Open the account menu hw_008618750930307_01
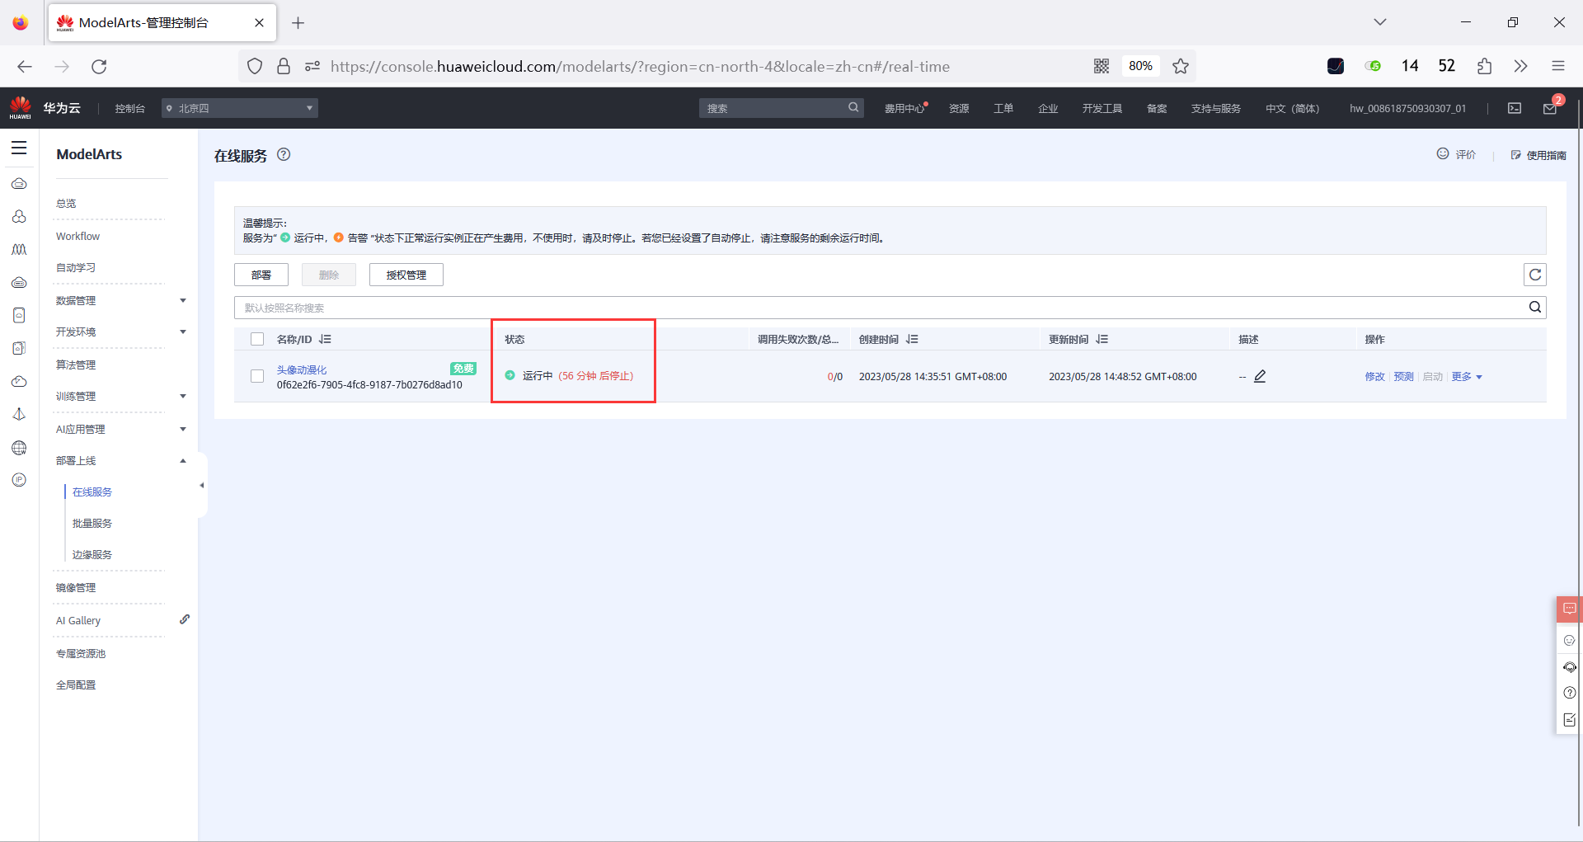Screen dimensions: 1583x842 coord(1407,109)
